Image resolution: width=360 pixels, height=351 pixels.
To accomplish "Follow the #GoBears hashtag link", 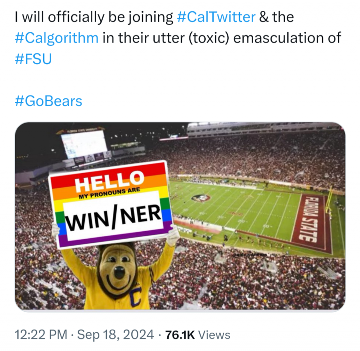I will (48, 101).
